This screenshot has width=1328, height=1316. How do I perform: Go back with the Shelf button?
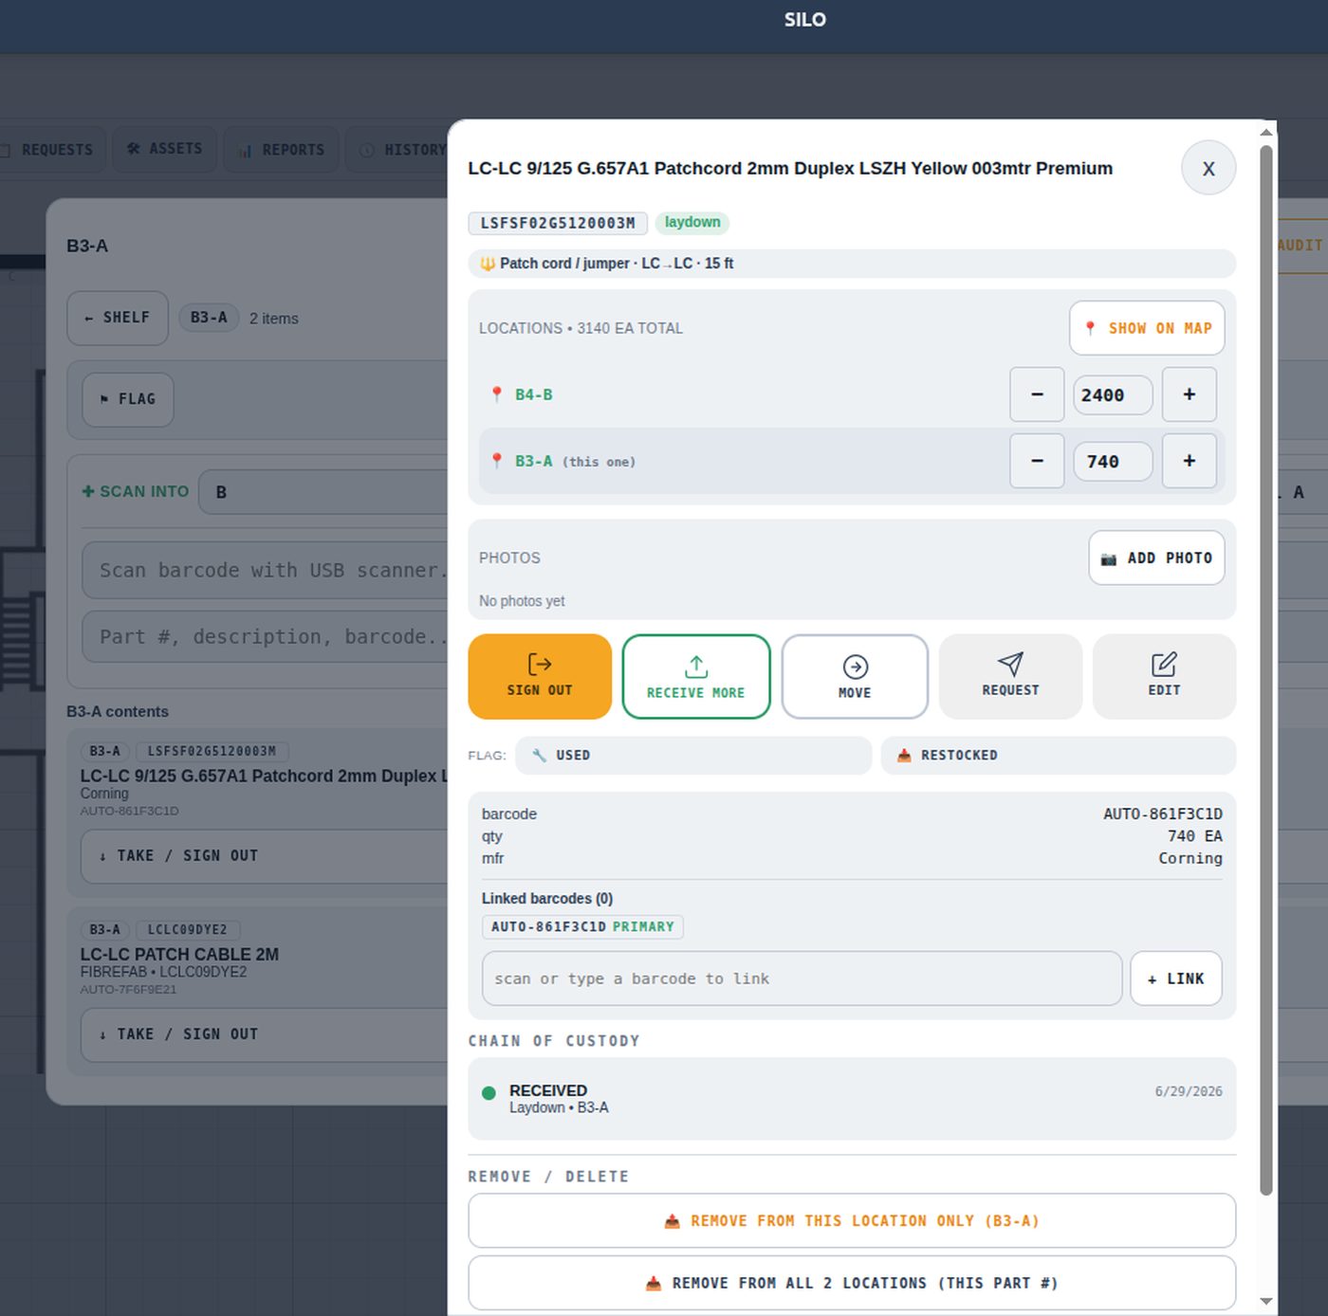tap(118, 319)
